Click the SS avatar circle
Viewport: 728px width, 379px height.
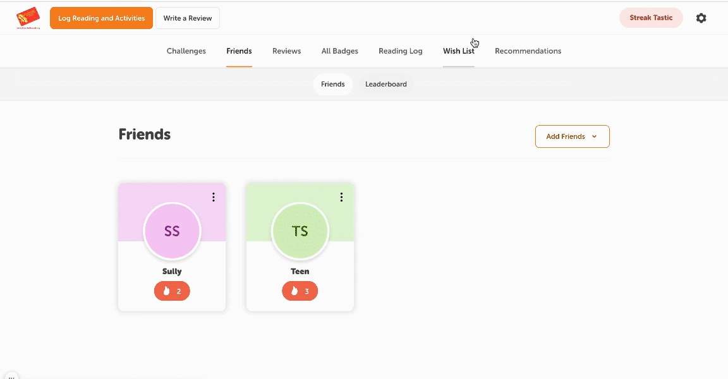(x=172, y=231)
